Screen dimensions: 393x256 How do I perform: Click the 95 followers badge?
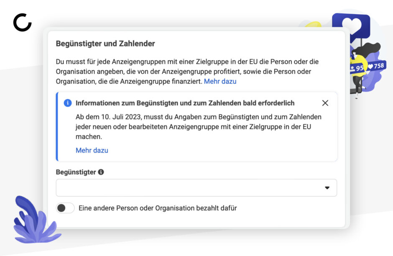(x=357, y=68)
